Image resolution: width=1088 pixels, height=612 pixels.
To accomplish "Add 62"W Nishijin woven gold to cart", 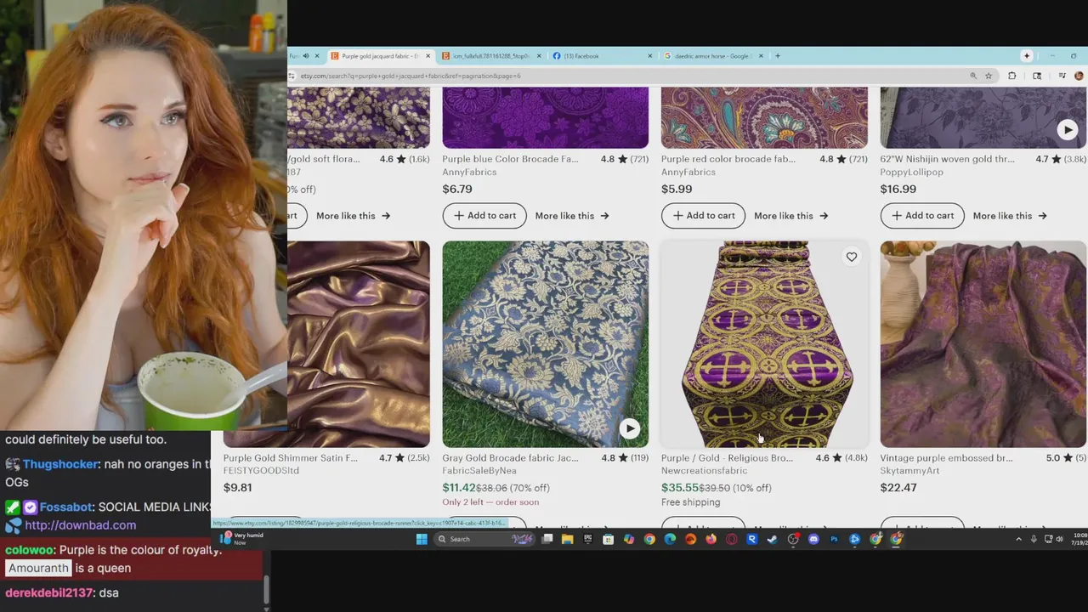I will (x=922, y=215).
